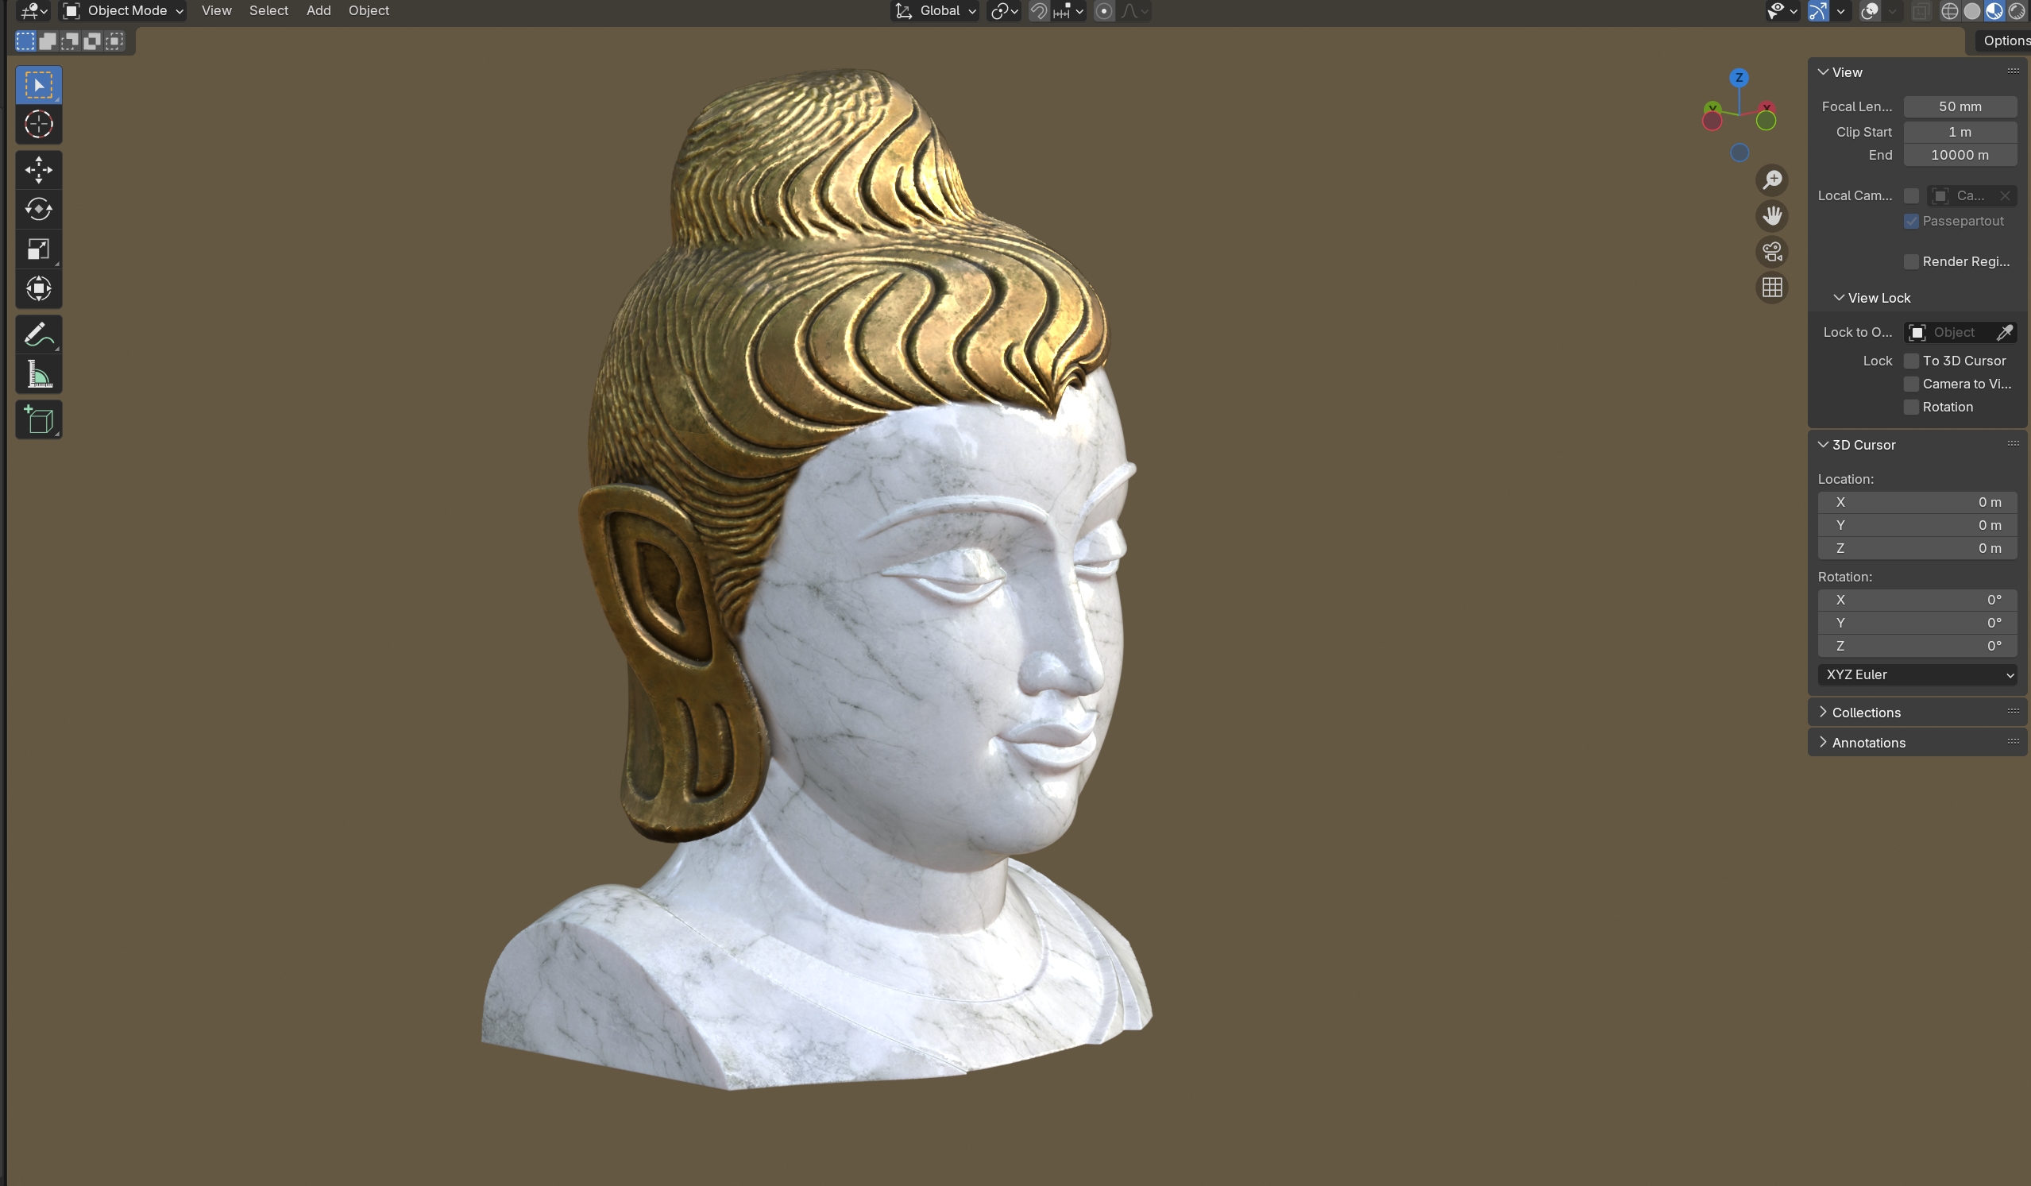This screenshot has height=1186, width=2031.
Task: Expand the Collections panel
Action: click(x=1865, y=713)
